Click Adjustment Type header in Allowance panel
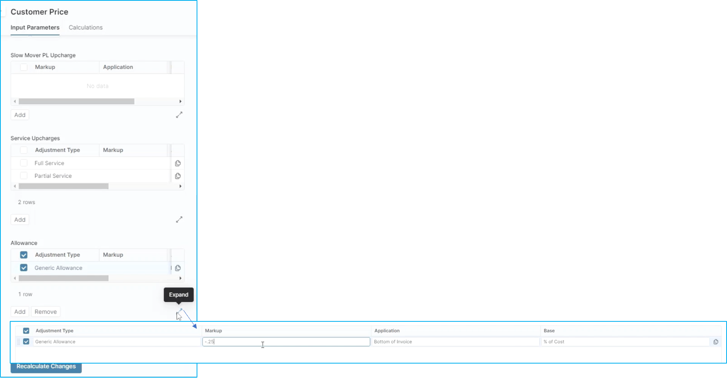Image resolution: width=727 pixels, height=378 pixels. coord(57,255)
